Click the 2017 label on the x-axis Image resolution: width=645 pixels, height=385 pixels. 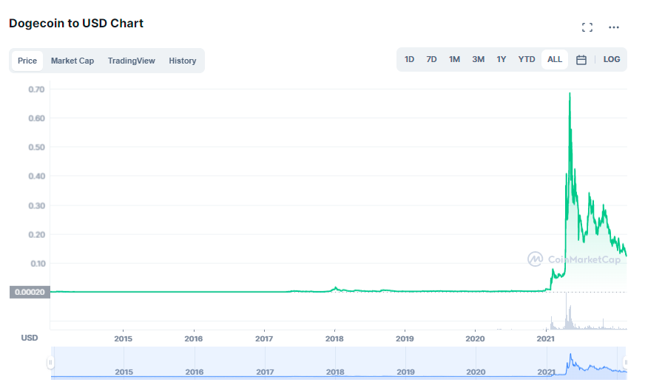tap(263, 338)
